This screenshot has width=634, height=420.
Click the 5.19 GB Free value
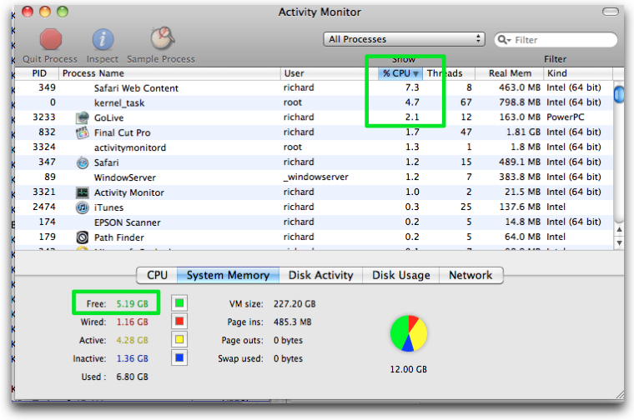pyautogui.click(x=132, y=303)
